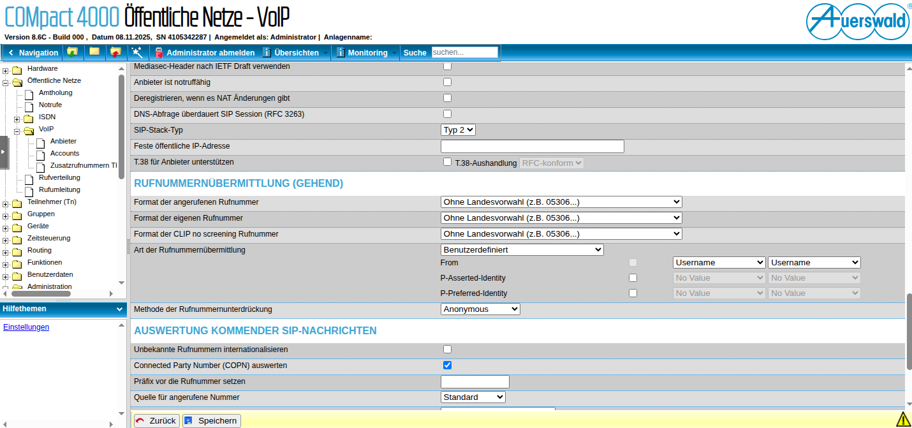Select Öffentliche Netze in the tree
Image resolution: width=912 pixels, height=428 pixels.
tap(54, 80)
